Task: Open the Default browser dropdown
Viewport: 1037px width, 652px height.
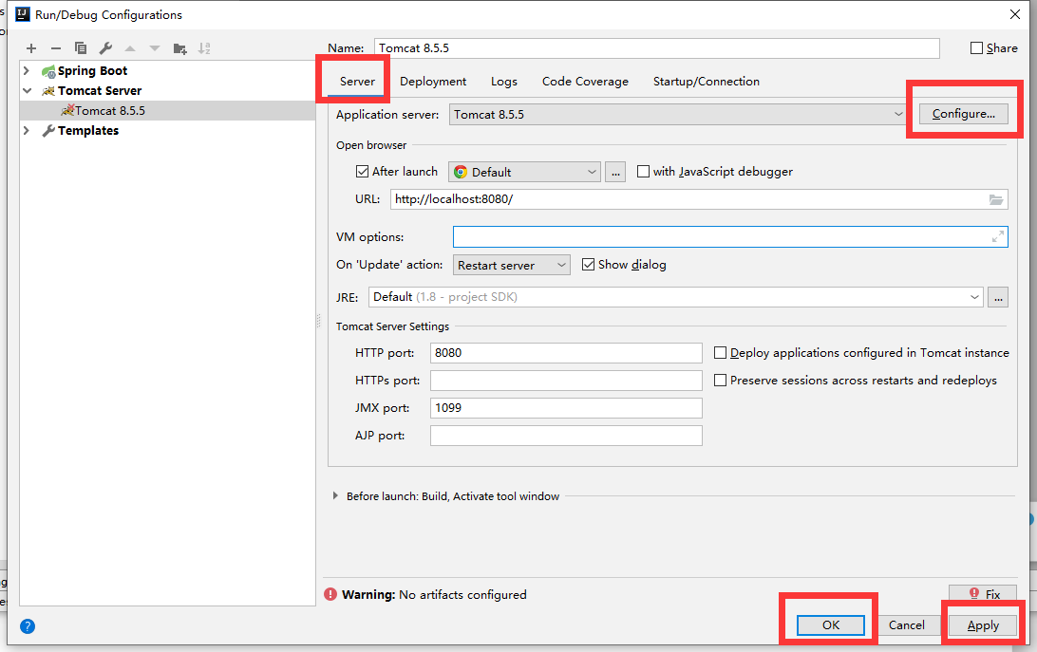Action: (524, 172)
